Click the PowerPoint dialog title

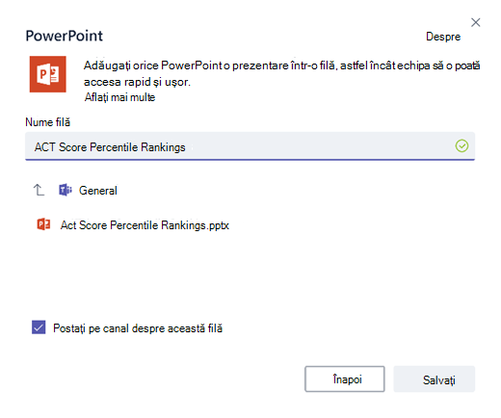(x=65, y=36)
